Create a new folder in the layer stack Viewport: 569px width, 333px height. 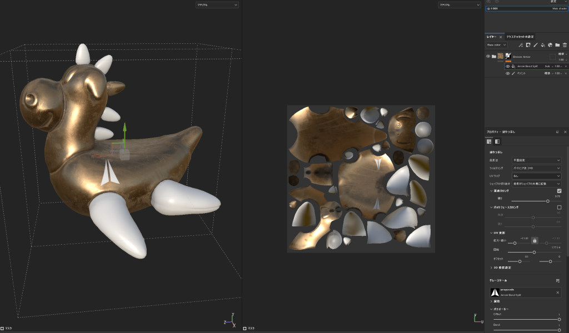(x=557, y=45)
